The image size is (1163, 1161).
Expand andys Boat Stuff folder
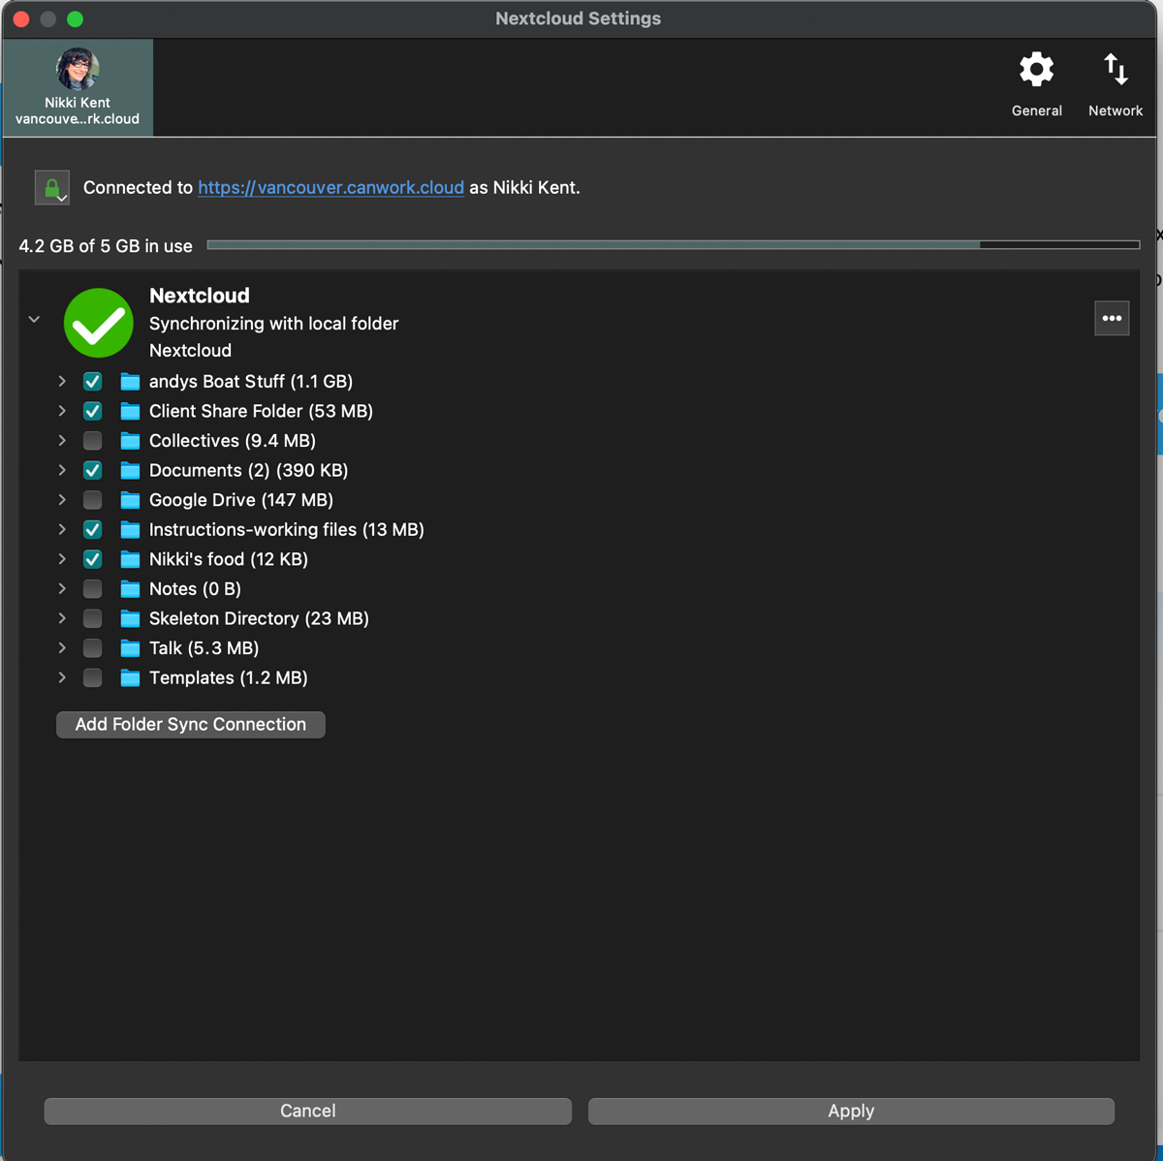[x=62, y=382]
